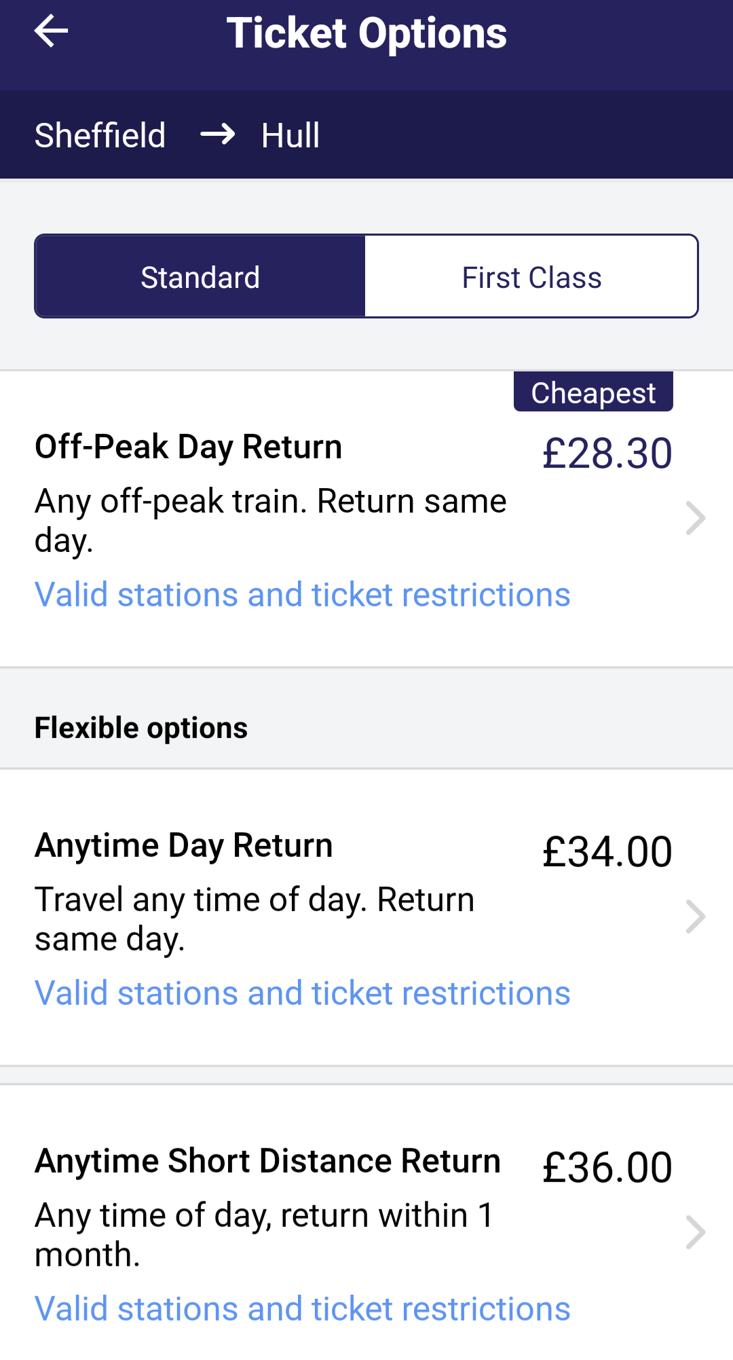
Task: Select the £34.00 ticket price
Action: (607, 852)
